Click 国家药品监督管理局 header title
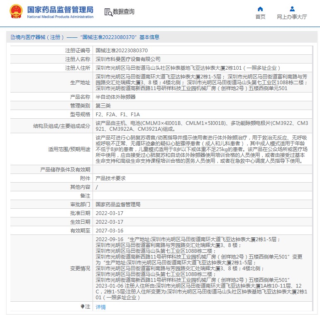320x315 pixels. click(x=60, y=10)
